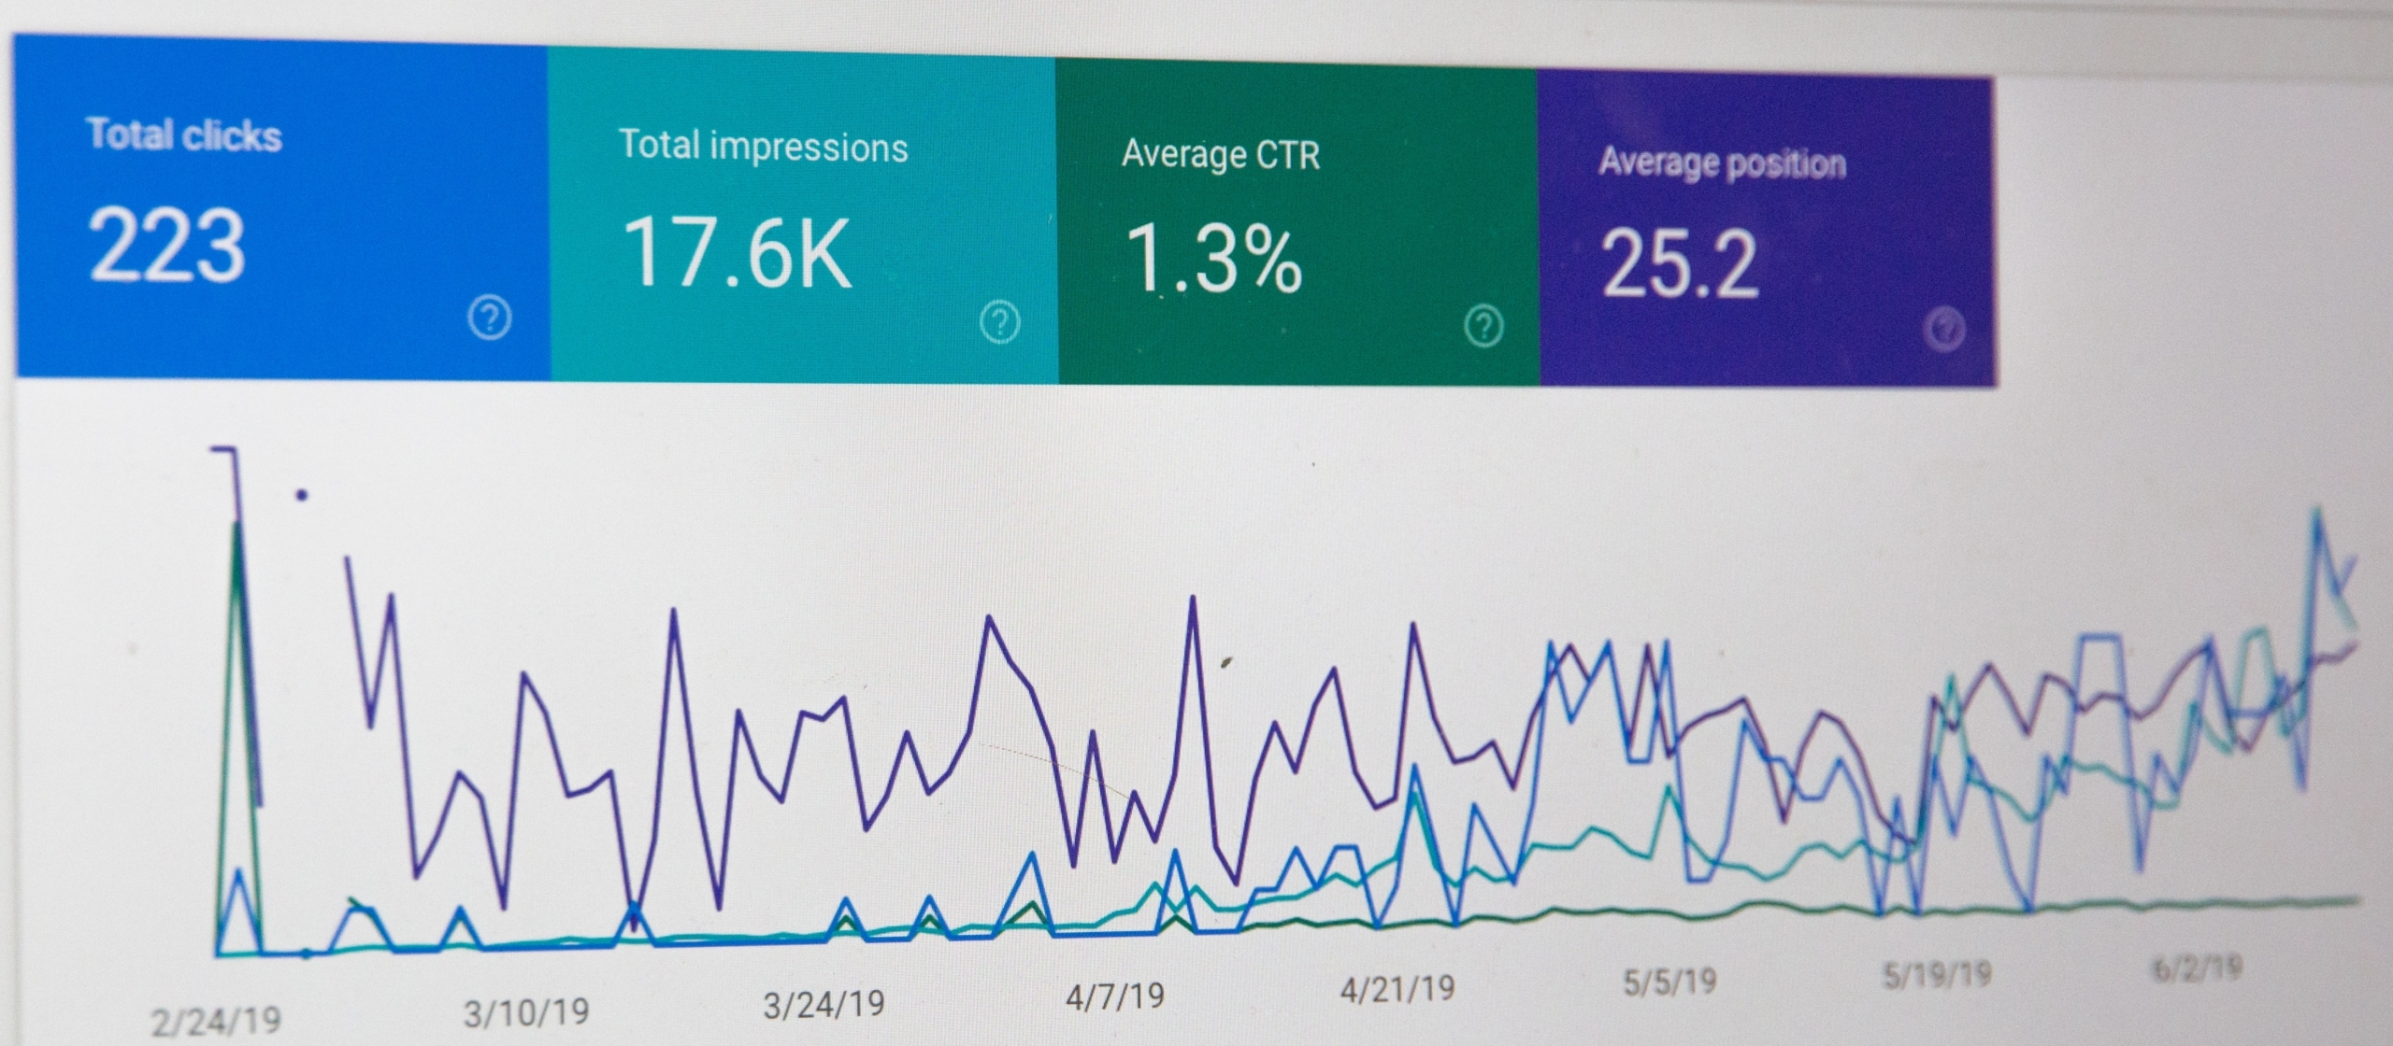Click the 17.6K impressions value

tap(738, 253)
